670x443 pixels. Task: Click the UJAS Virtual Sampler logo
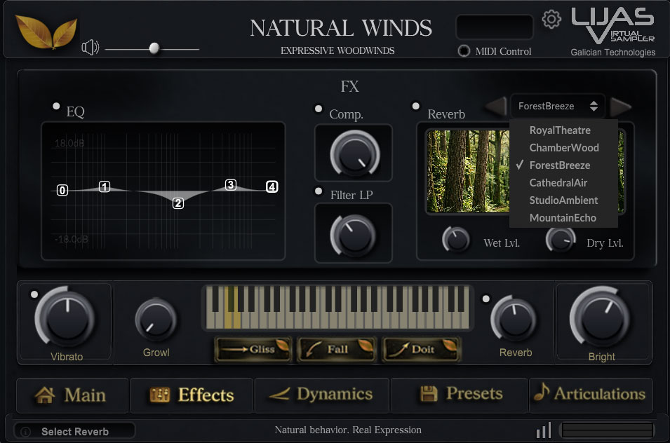(612, 26)
